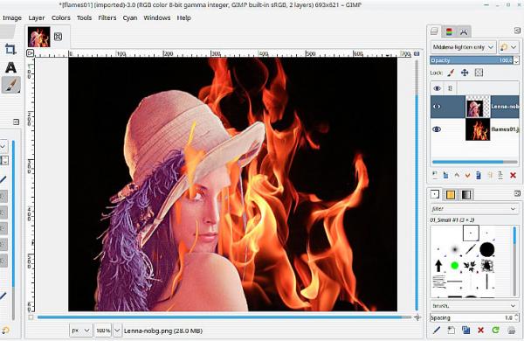Click the lock position move icon
The width and height of the screenshot is (524, 341).
(x=465, y=73)
